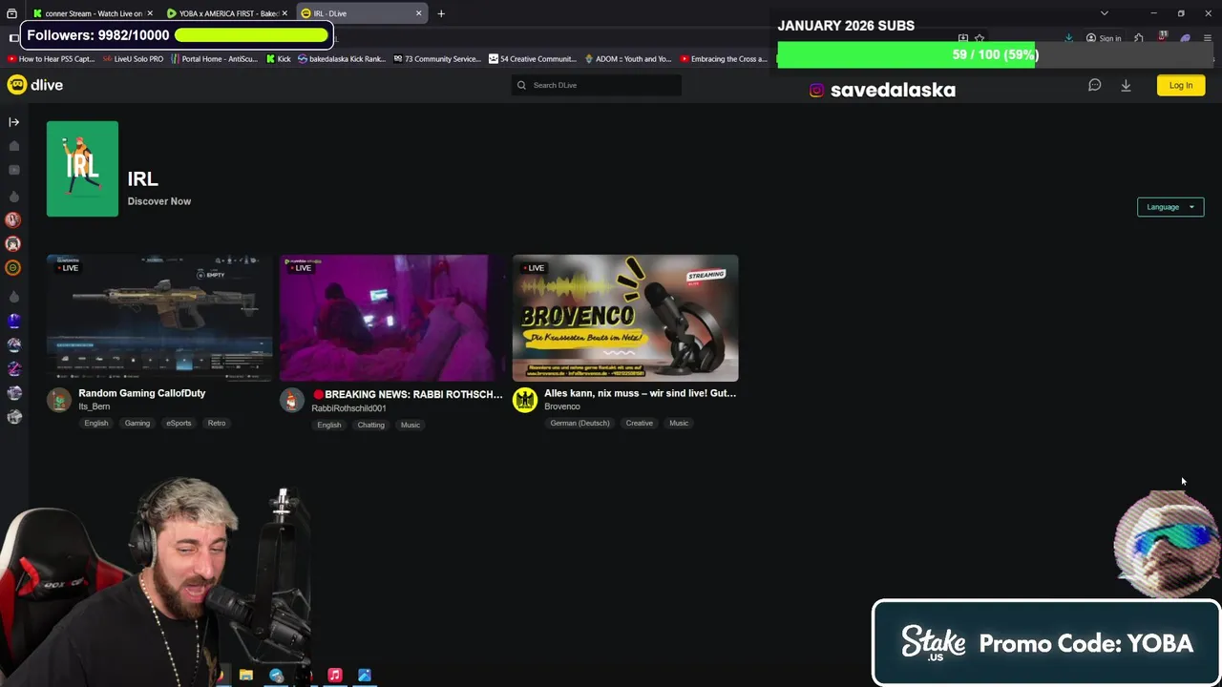Screen dimensions: 1222x687
Task: Open BREAKING NEWS: RABBI ROTHSCH... title
Action: click(407, 394)
